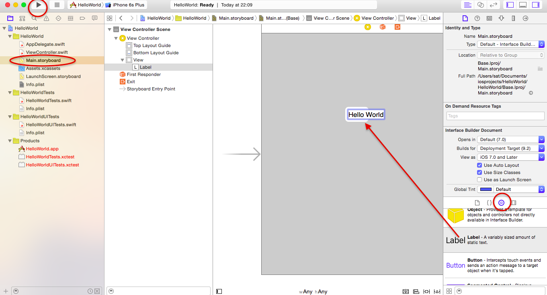This screenshot has height=295, width=547.
Task: Open the Breakpoint navigator
Action: tap(82, 18)
